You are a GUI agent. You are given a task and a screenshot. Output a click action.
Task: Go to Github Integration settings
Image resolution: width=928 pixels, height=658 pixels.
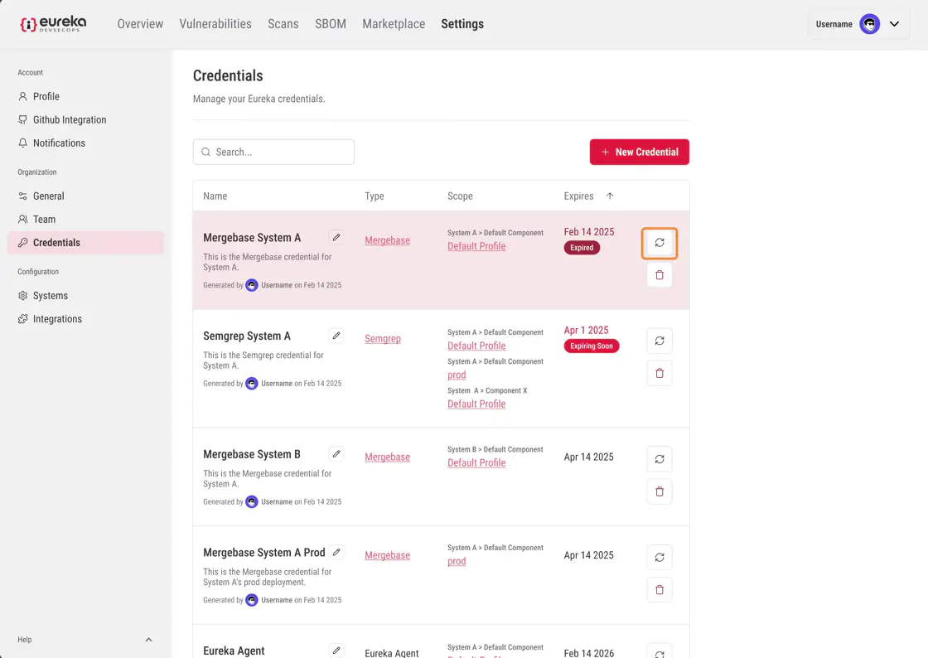click(x=70, y=120)
